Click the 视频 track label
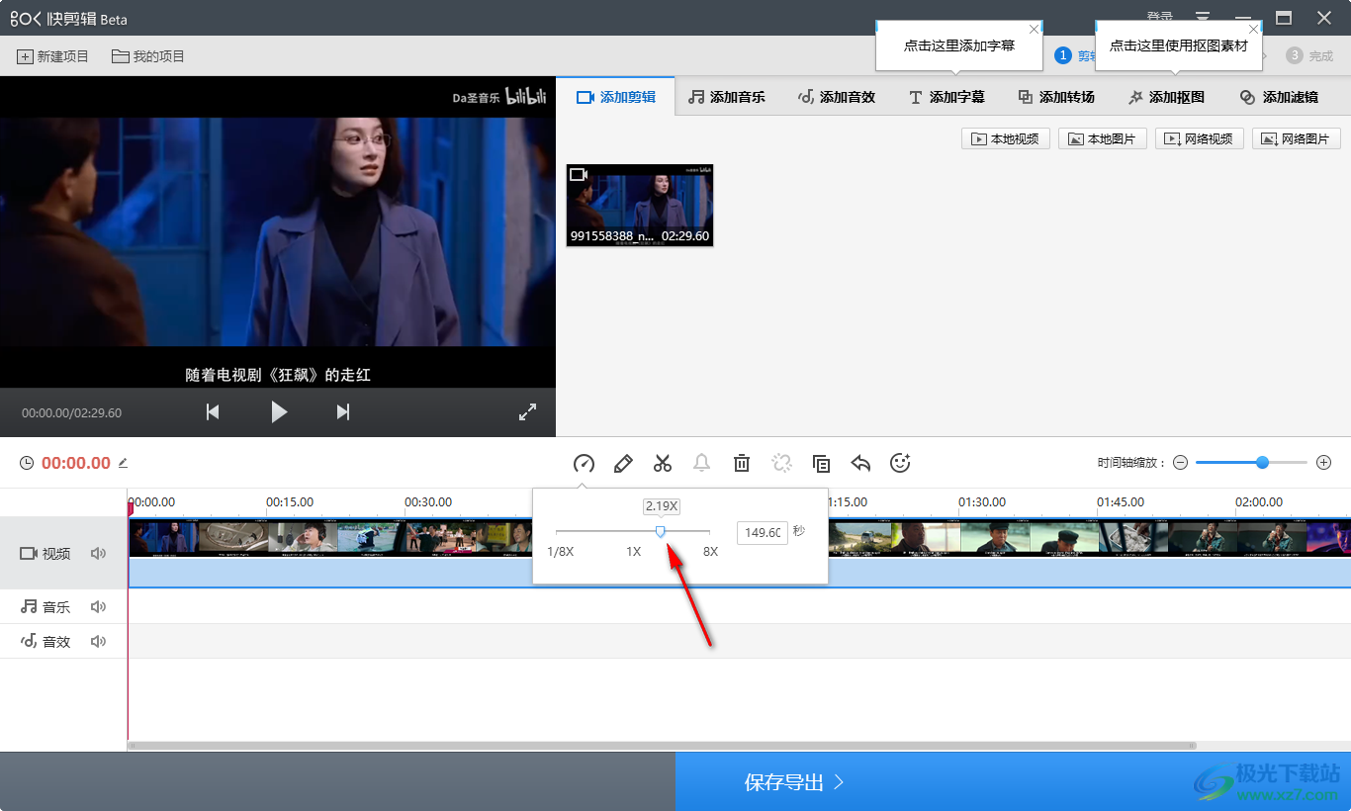 click(45, 554)
